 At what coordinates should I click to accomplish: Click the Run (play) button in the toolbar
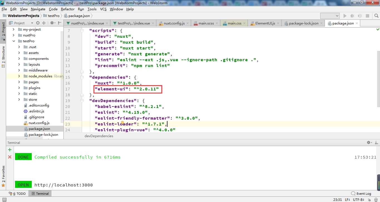[x=345, y=16]
